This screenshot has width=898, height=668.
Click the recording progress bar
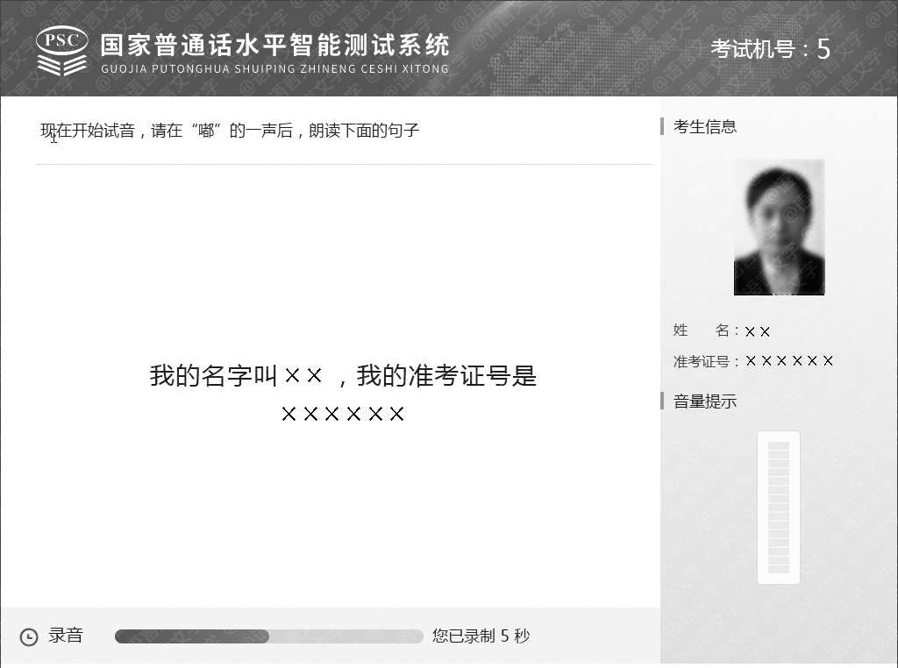point(268,636)
